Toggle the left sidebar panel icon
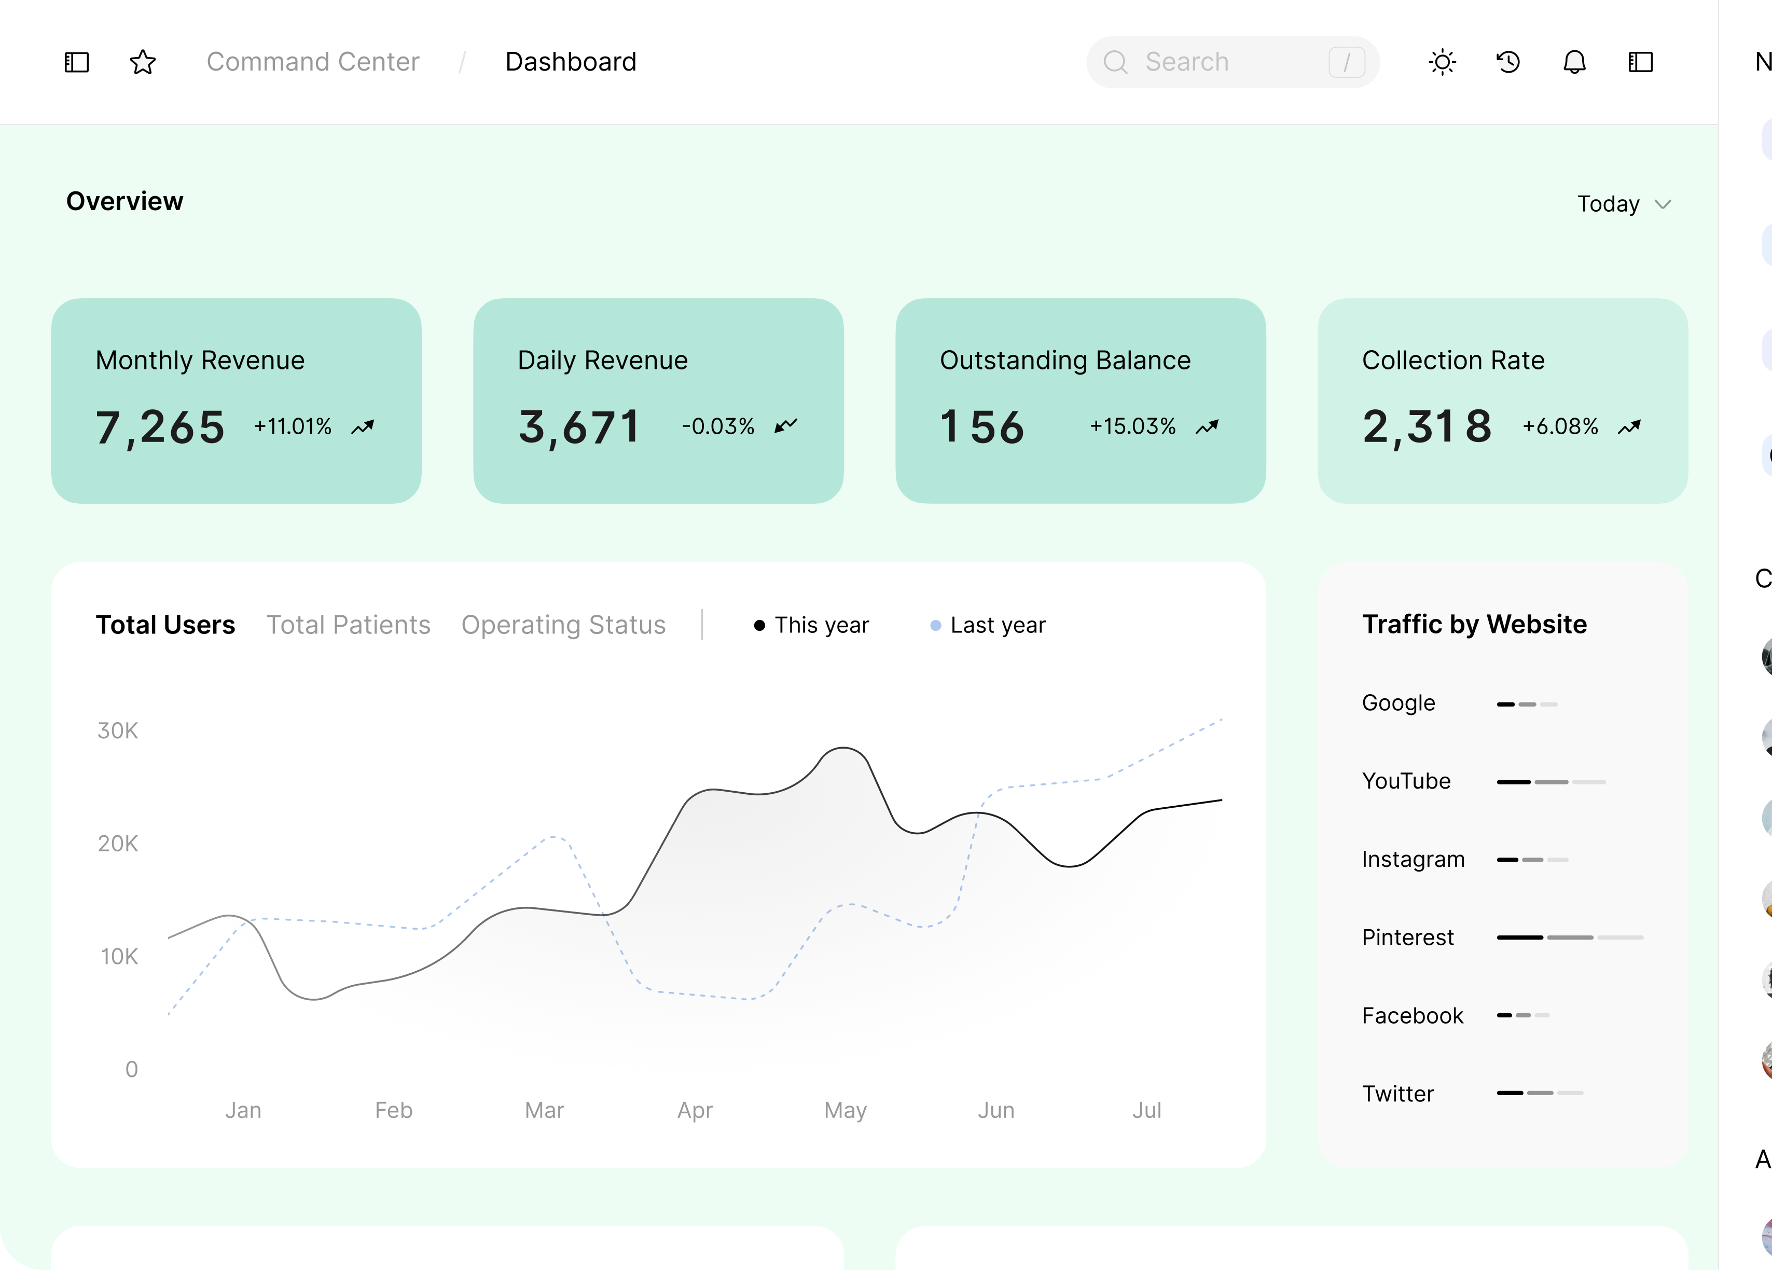The image size is (1772, 1270). point(77,62)
